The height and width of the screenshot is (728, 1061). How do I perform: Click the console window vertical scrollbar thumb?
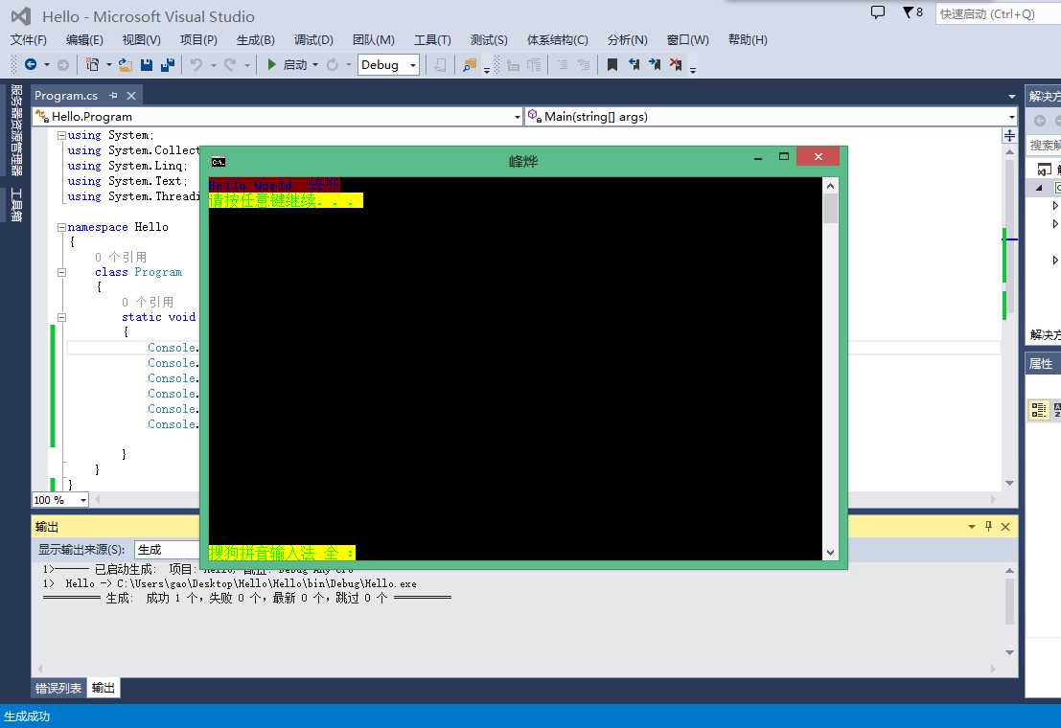pos(830,209)
